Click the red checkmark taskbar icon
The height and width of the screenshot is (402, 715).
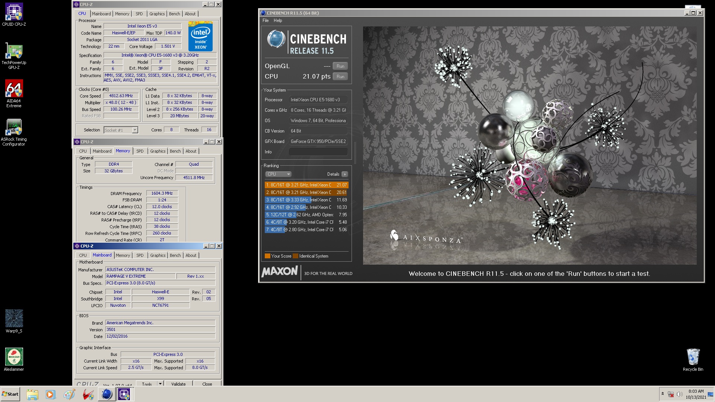[88, 394]
